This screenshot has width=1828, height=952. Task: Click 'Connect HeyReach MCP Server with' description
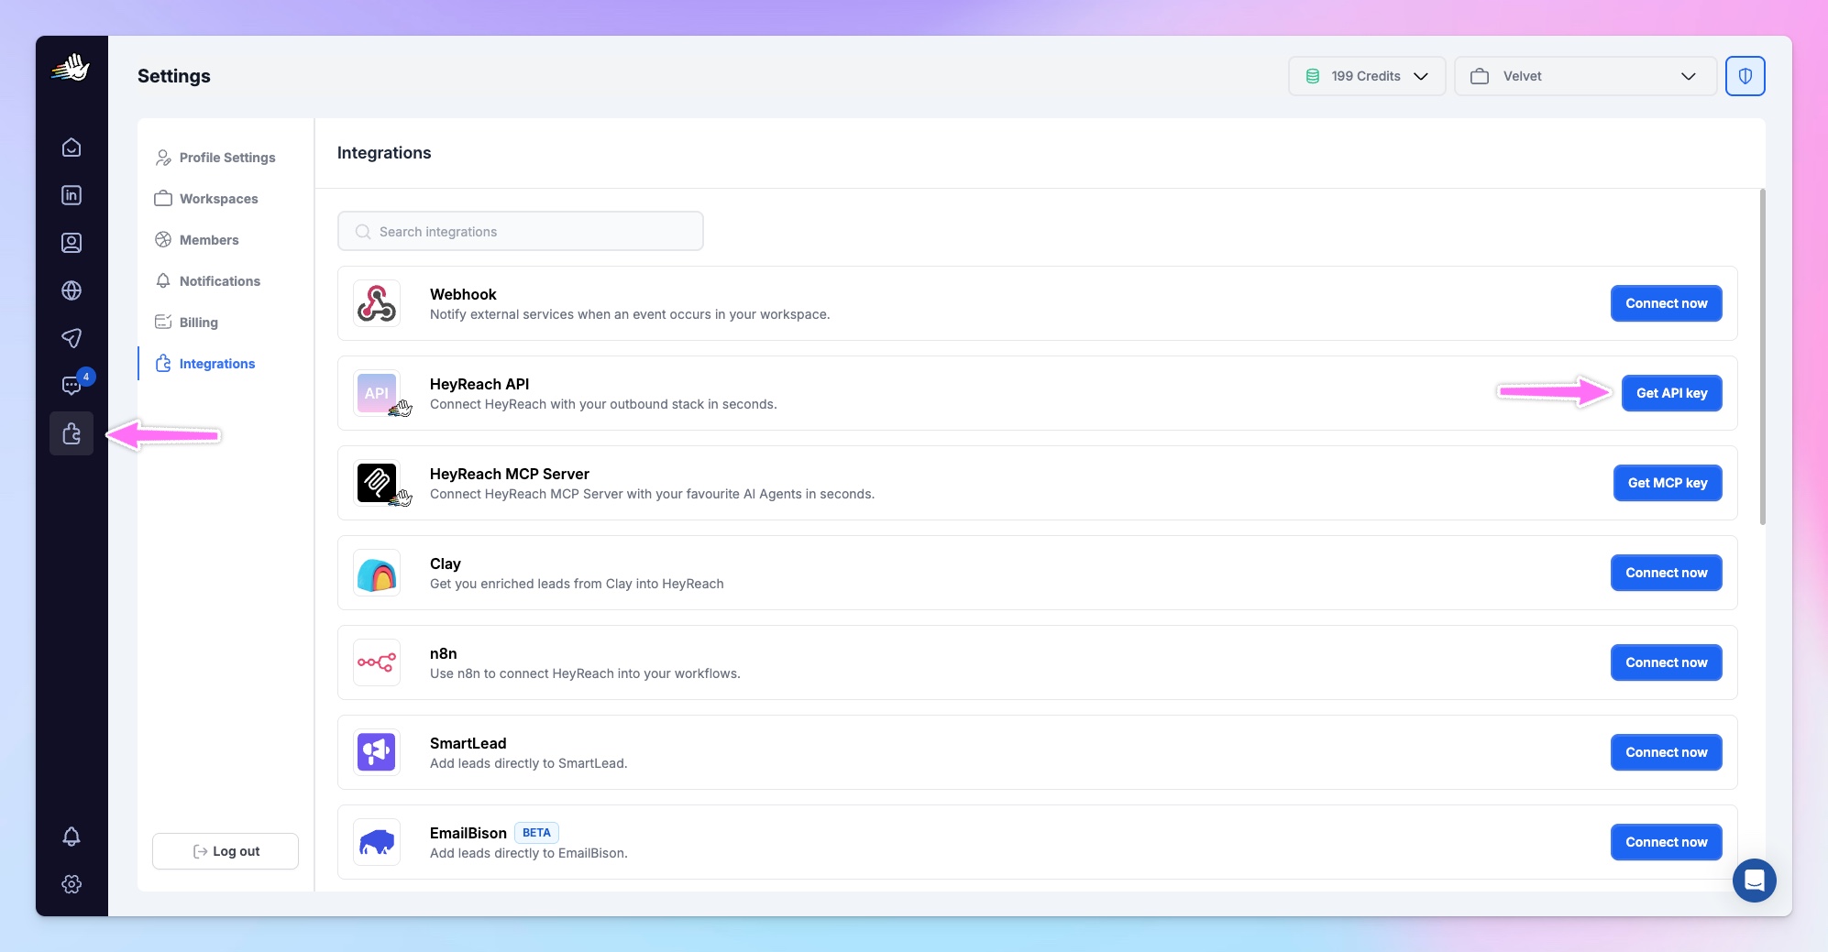pyautogui.click(x=653, y=494)
